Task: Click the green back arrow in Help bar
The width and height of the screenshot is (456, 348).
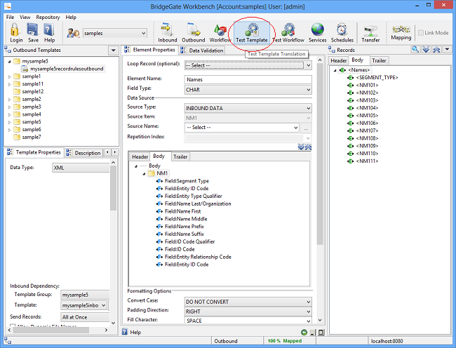Action: click(304, 333)
